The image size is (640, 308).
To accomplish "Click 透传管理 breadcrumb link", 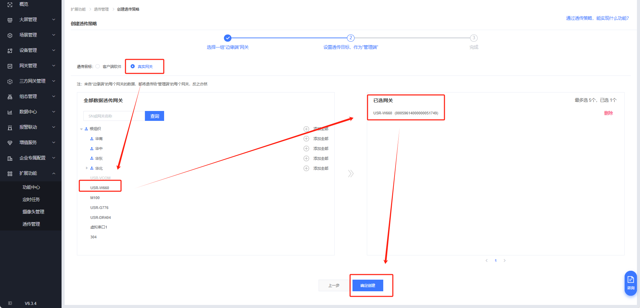I will (101, 9).
